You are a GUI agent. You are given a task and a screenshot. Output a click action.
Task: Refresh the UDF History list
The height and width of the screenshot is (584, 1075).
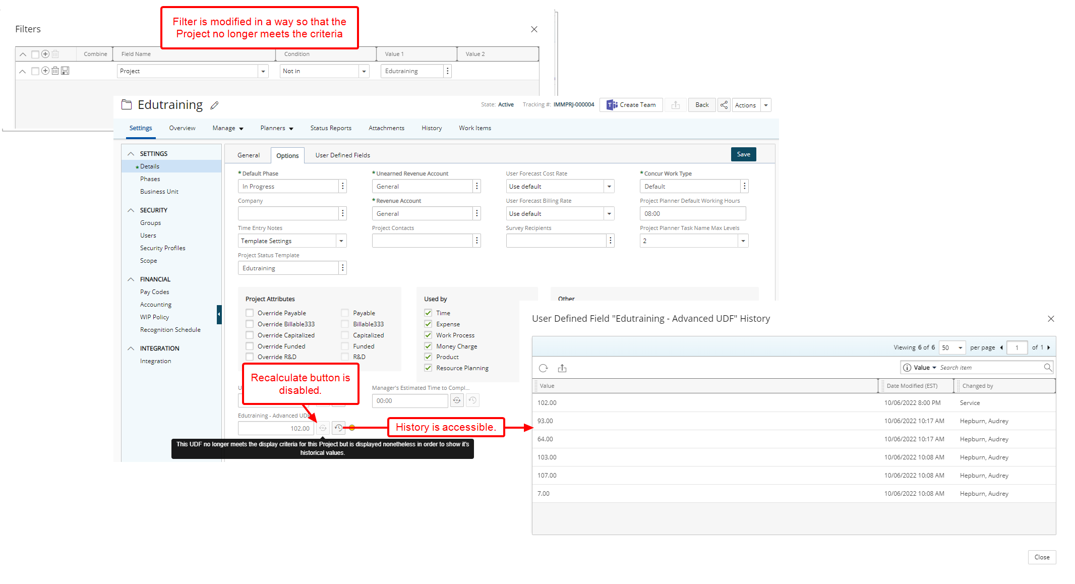pyautogui.click(x=543, y=368)
